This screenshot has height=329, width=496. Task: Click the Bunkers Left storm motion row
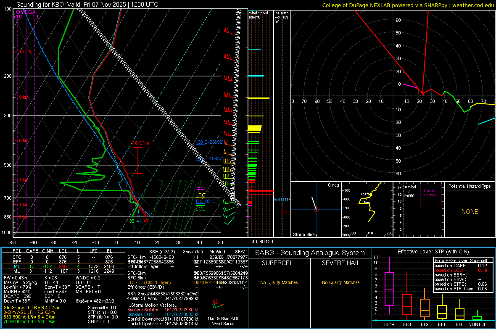click(163, 314)
